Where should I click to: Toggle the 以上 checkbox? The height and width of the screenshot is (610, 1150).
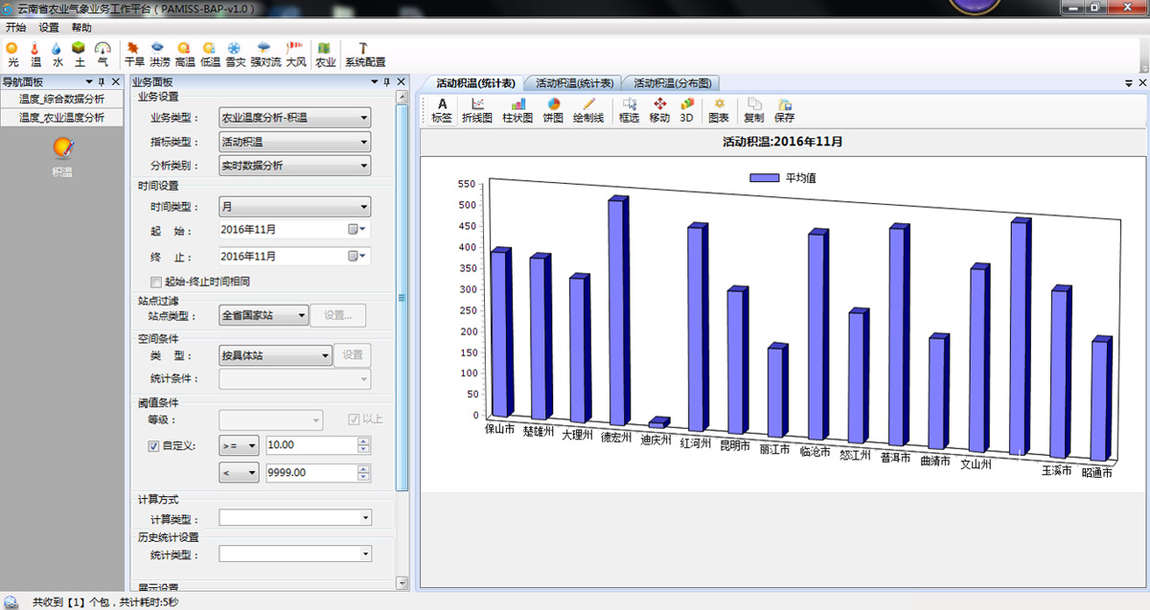(x=354, y=419)
